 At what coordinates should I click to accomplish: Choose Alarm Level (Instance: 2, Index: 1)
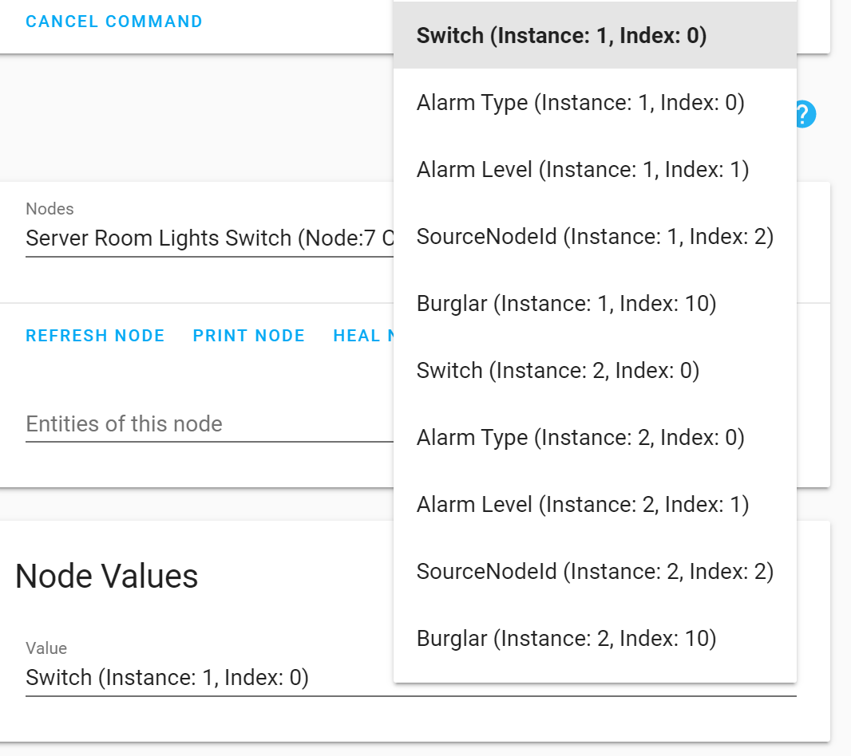pyautogui.click(x=582, y=505)
